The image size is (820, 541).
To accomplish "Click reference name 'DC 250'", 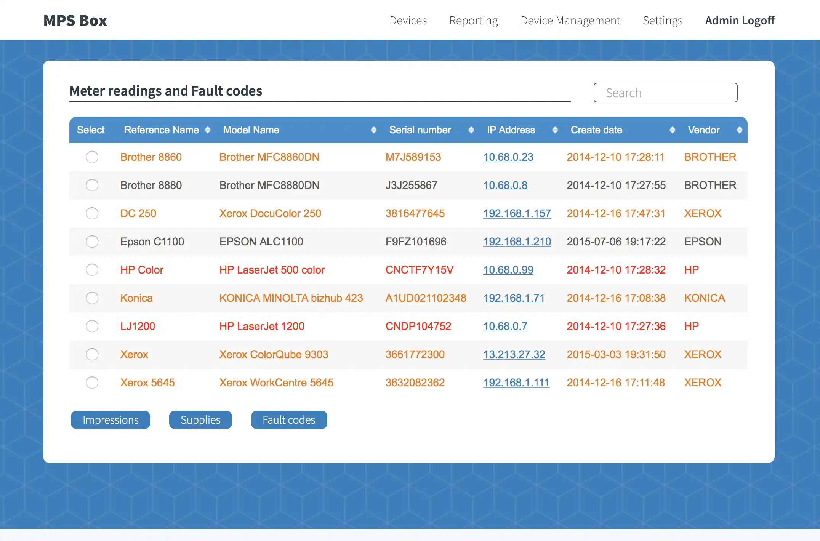I will 138,213.
